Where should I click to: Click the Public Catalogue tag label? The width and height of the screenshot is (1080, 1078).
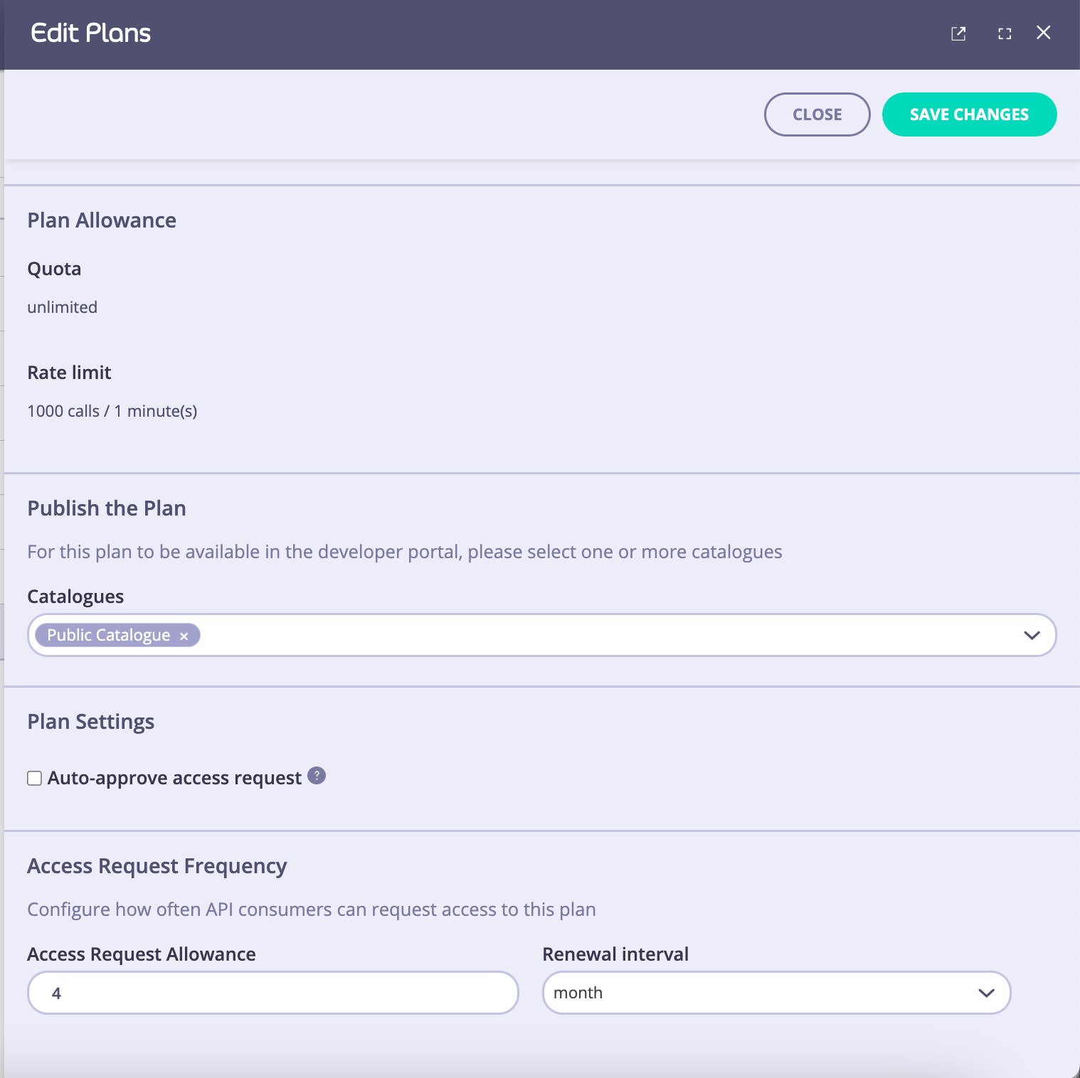point(109,634)
